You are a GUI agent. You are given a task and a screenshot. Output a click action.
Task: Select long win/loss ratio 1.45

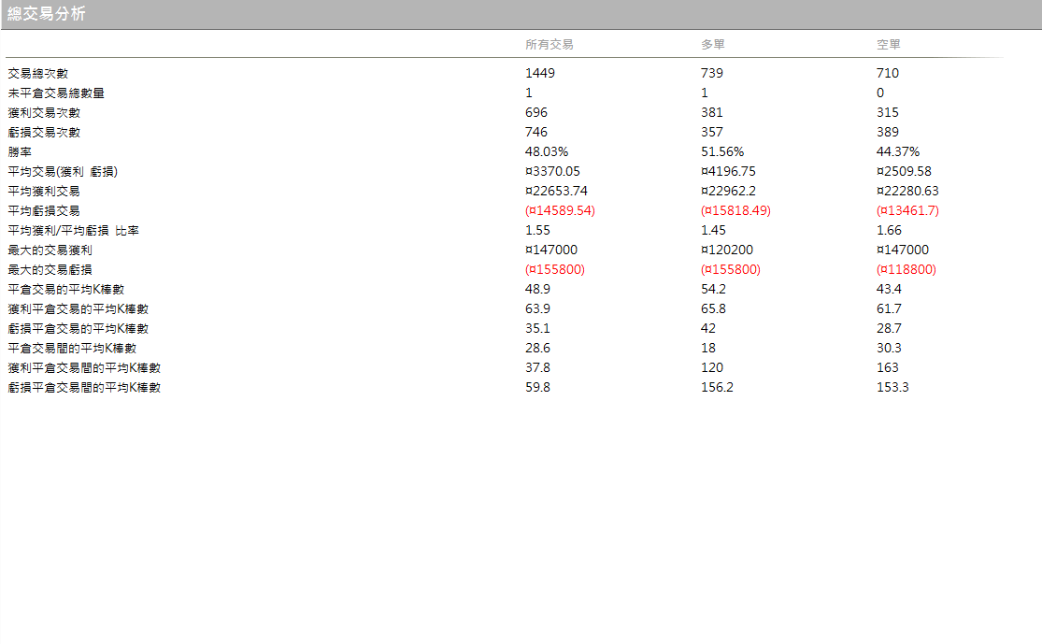click(x=713, y=231)
